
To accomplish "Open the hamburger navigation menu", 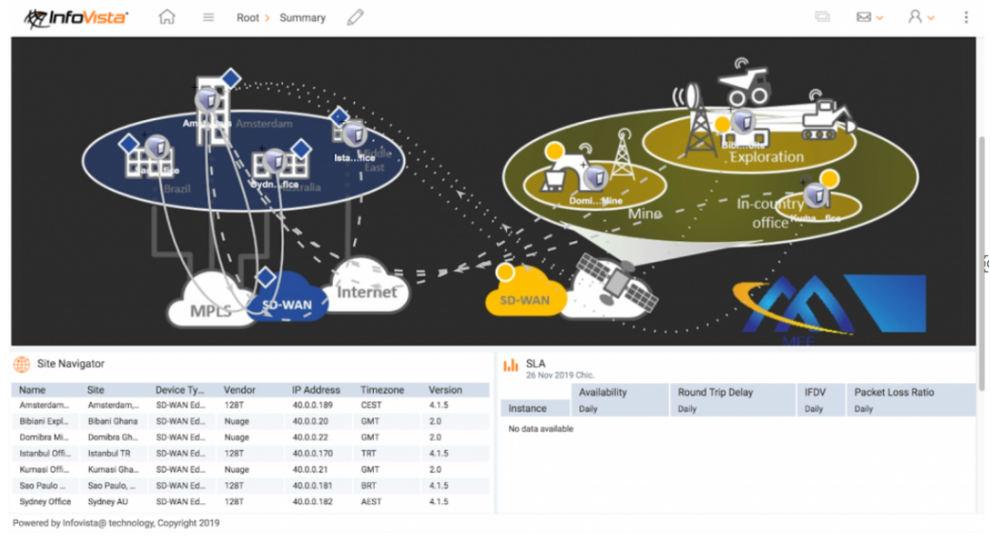I will [208, 17].
